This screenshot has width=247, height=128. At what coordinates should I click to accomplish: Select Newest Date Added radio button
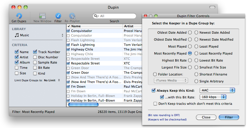pyautogui.click(x=196, y=33)
